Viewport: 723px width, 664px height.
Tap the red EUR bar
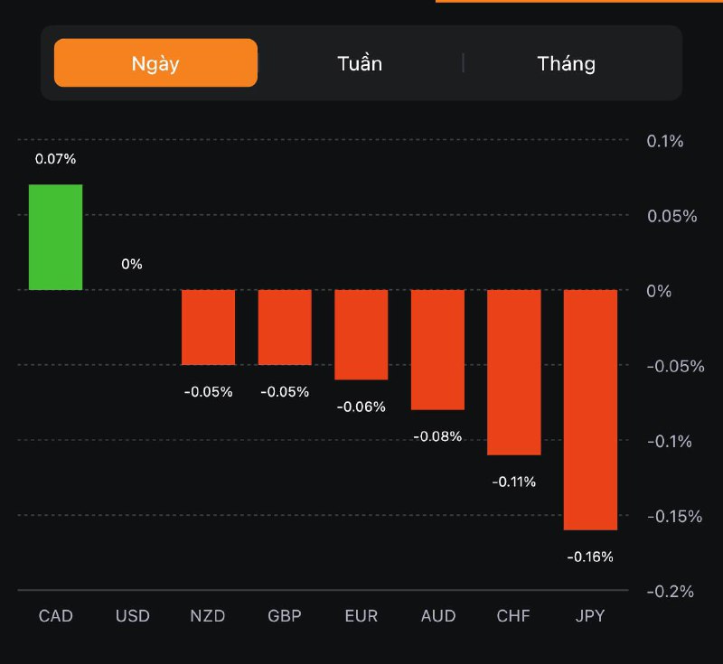[361, 334]
